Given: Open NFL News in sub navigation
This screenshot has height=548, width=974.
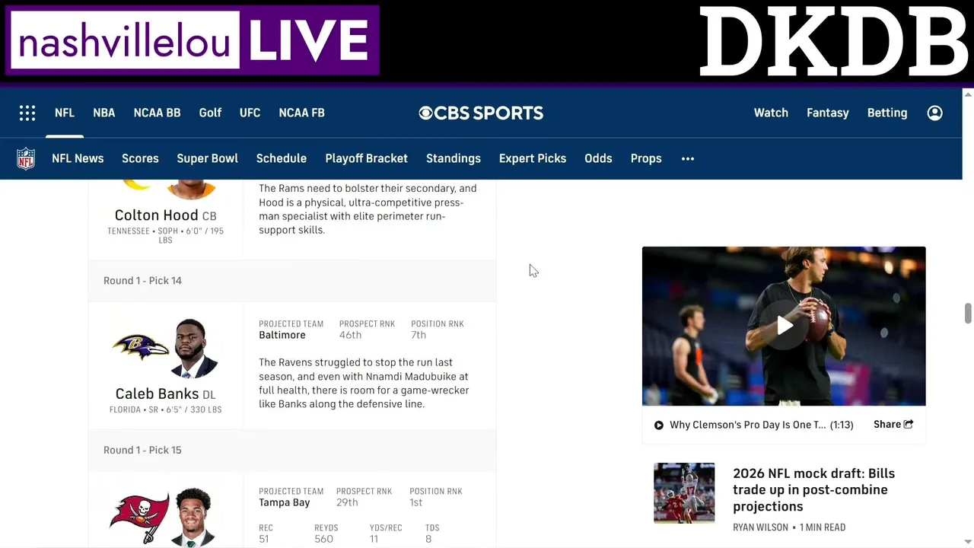Looking at the screenshot, I should coord(78,158).
